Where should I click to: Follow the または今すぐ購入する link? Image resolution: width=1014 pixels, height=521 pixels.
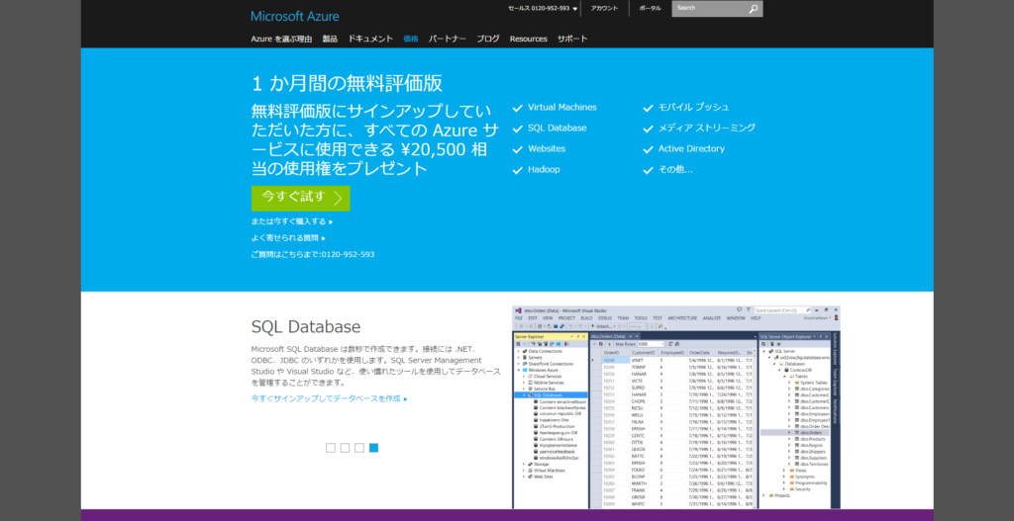[292, 221]
